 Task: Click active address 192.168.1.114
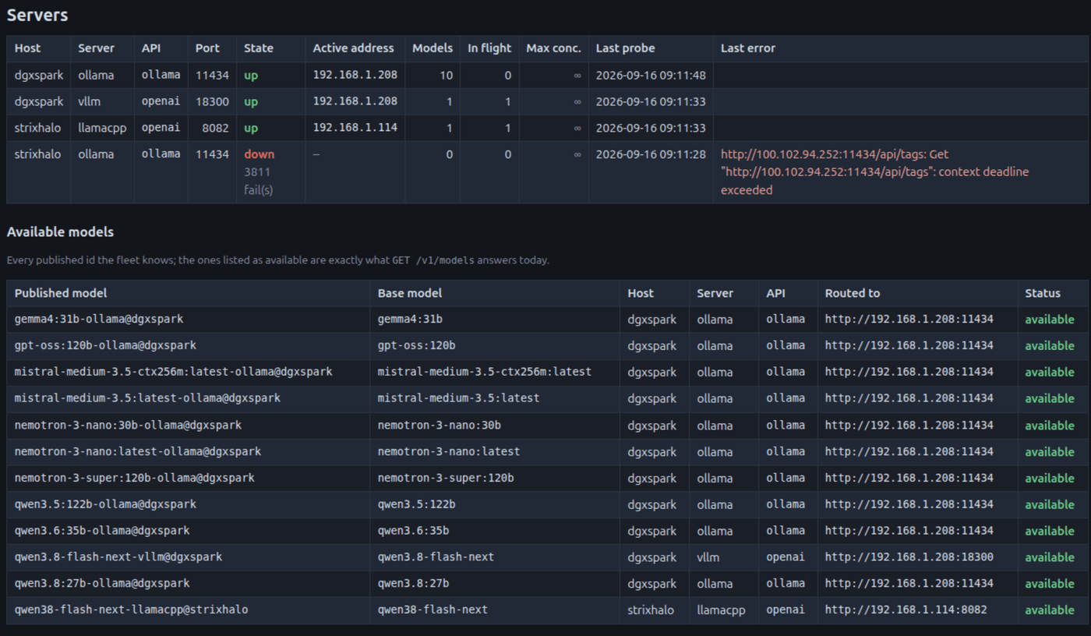(355, 128)
